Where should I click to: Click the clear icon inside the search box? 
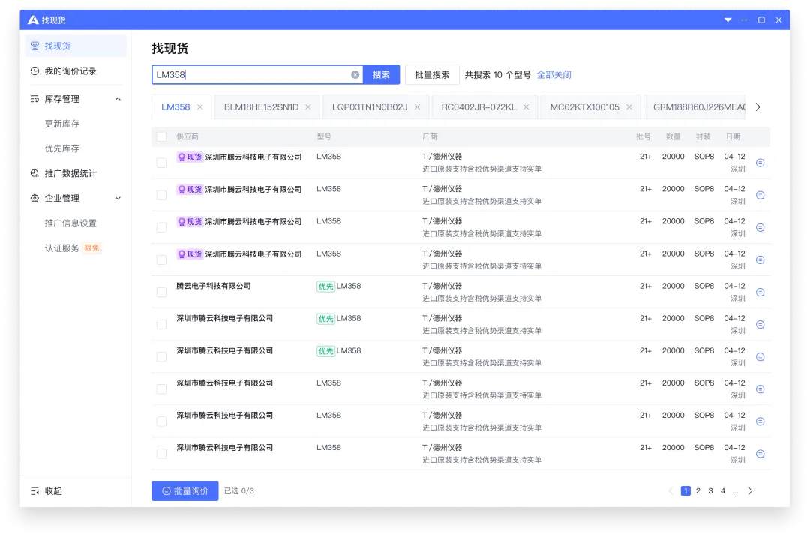(355, 74)
